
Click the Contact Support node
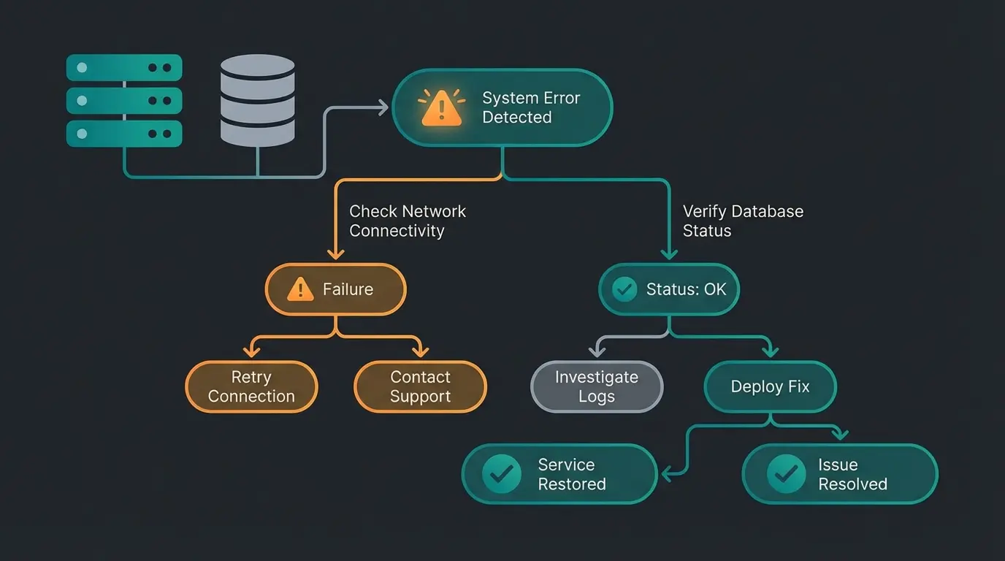point(420,386)
